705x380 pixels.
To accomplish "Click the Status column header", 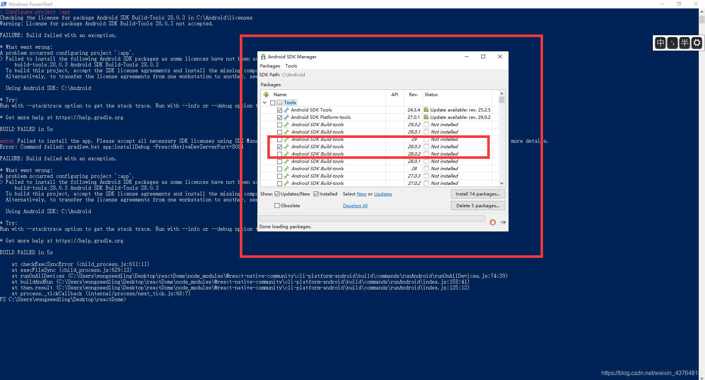I will 431,95.
